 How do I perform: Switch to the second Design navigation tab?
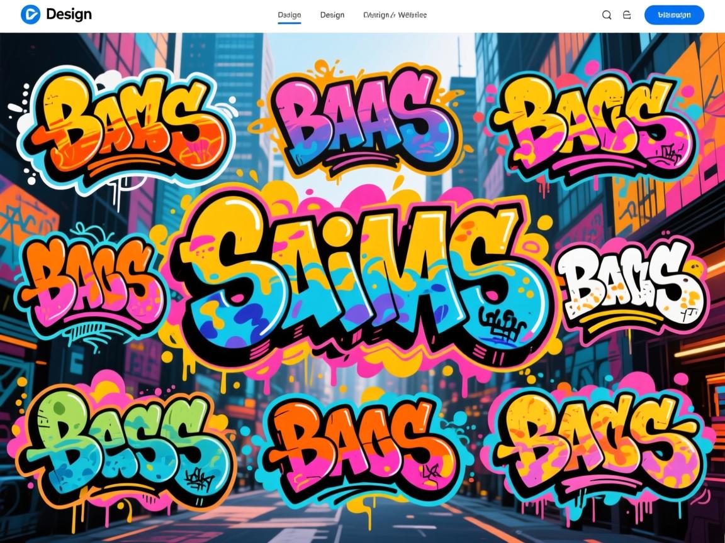pos(332,15)
